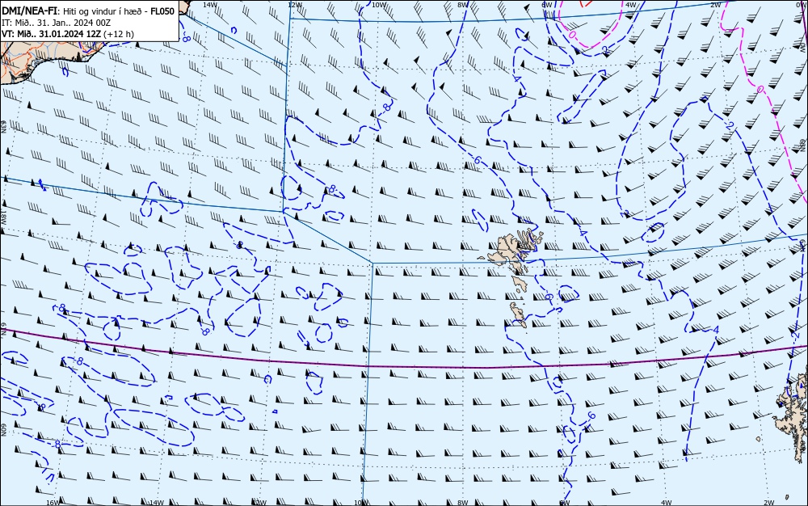The width and height of the screenshot is (808, 506).
Task: Click the DMI/NEA-FI chart title
Action: (88, 11)
